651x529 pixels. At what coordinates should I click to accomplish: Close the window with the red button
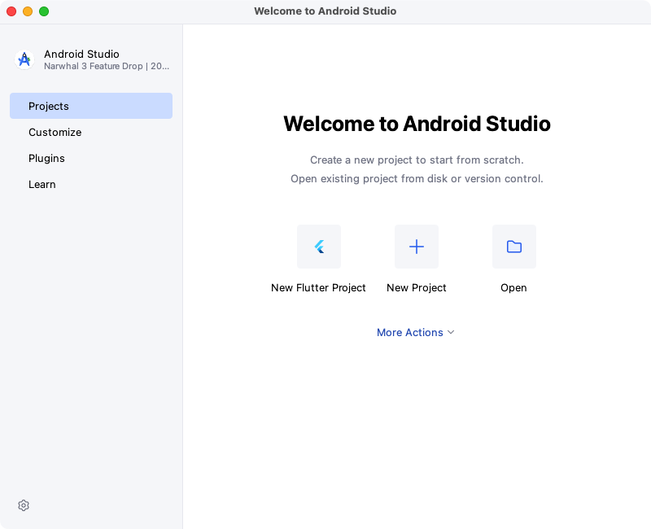coord(11,11)
